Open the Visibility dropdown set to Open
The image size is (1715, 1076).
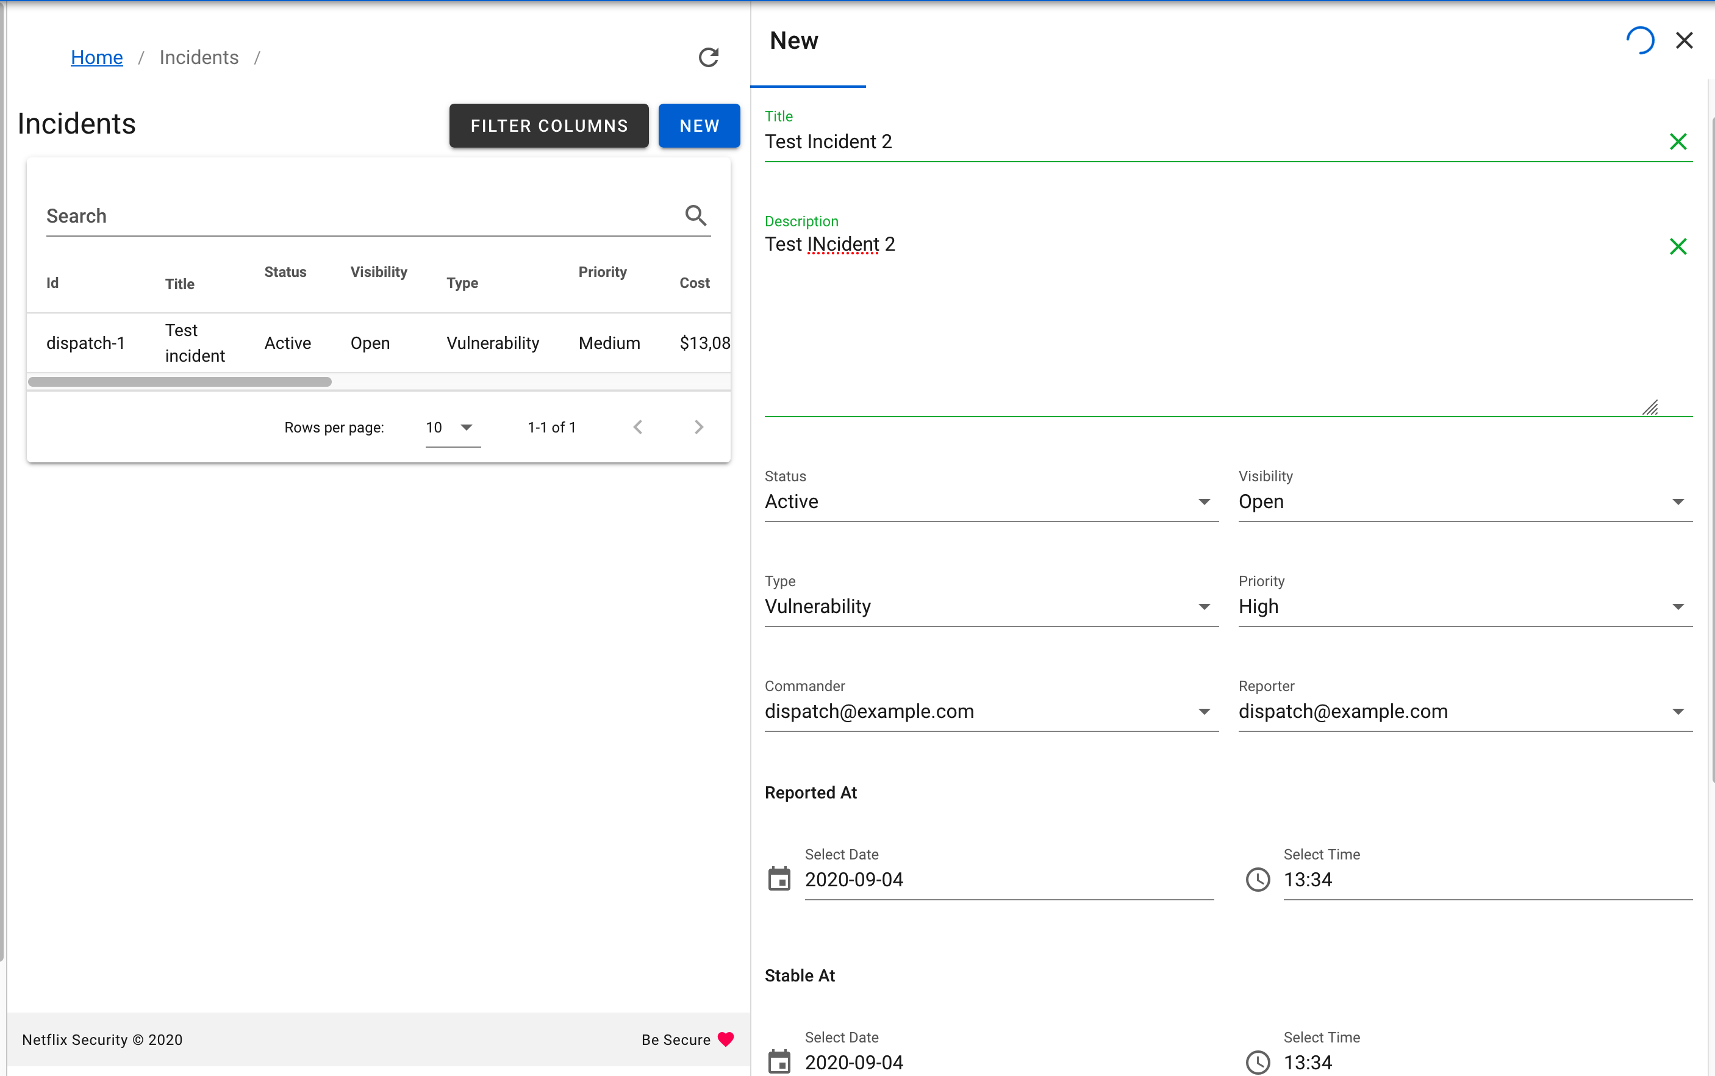1677,501
